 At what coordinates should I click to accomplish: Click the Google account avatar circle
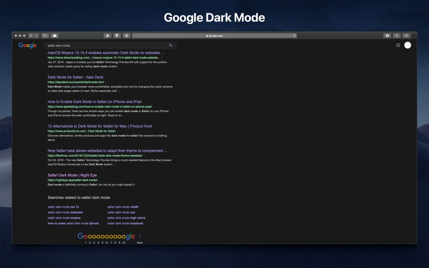coord(408,45)
